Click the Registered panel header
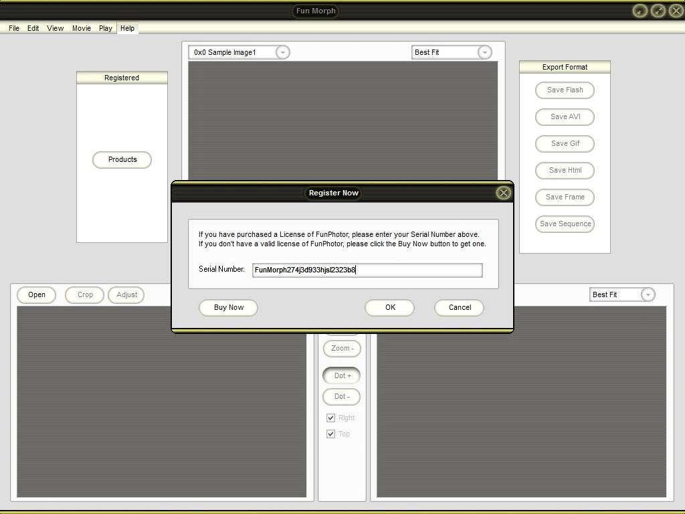685x514 pixels. point(122,78)
